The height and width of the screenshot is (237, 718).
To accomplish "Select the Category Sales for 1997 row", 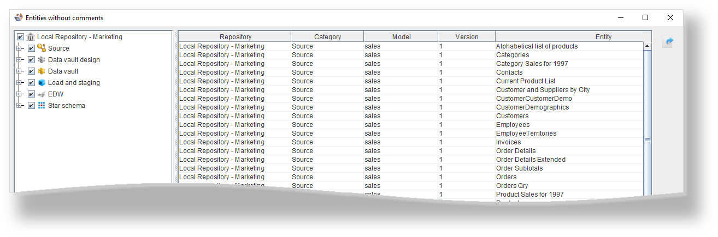I will click(532, 64).
